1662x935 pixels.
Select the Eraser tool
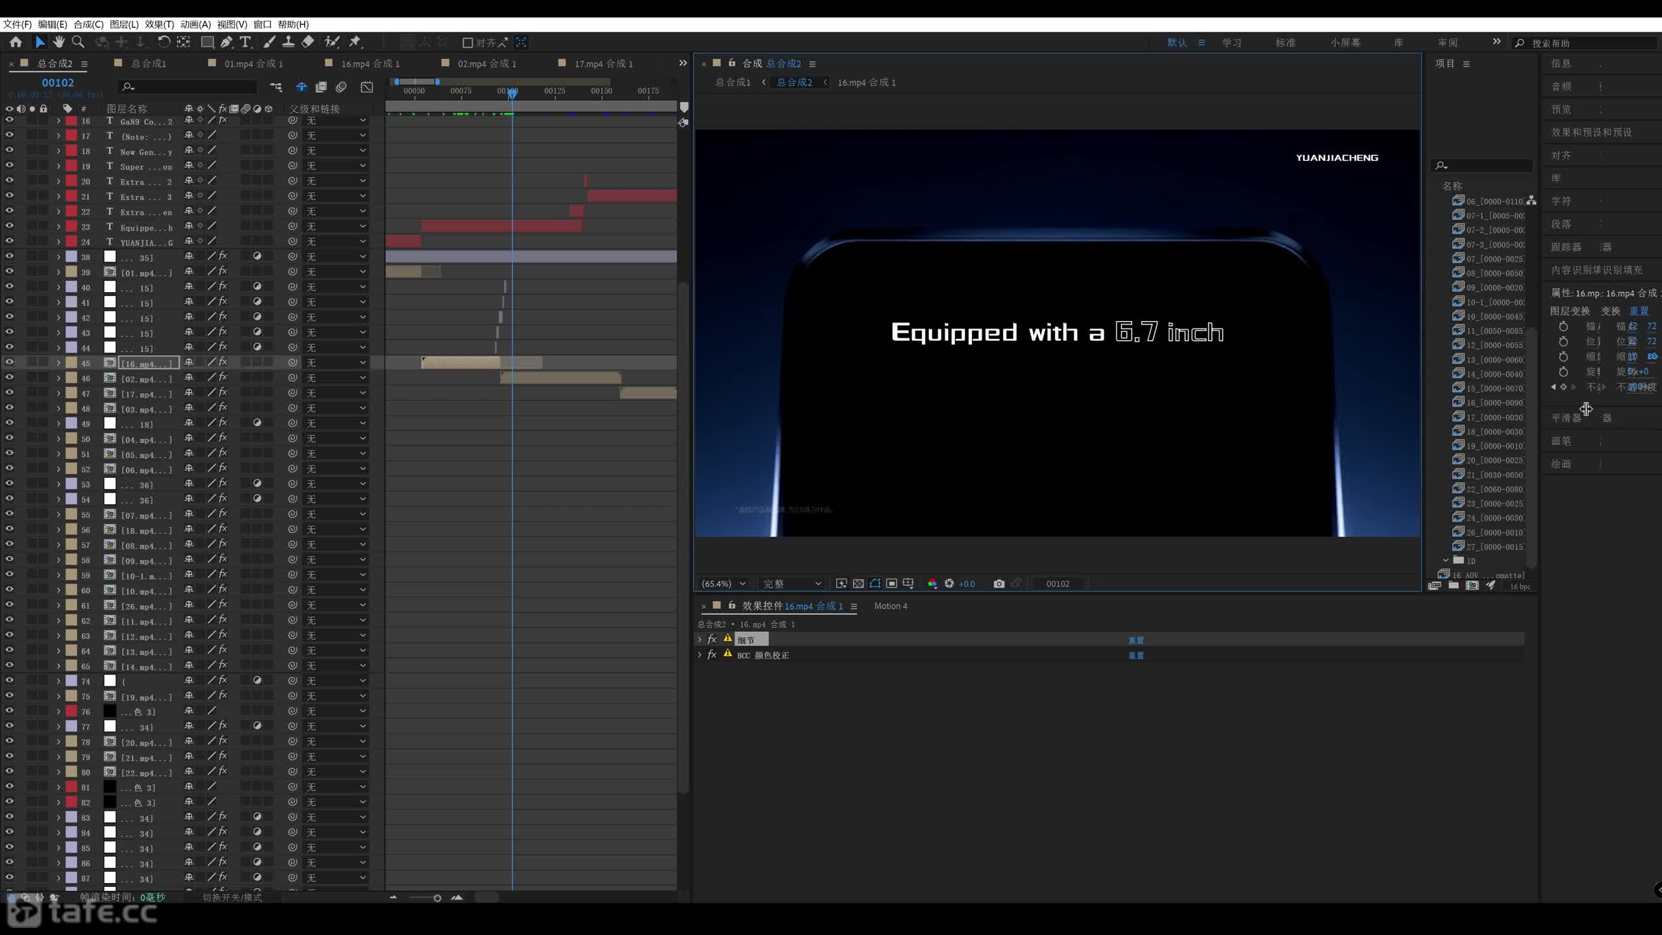(308, 42)
